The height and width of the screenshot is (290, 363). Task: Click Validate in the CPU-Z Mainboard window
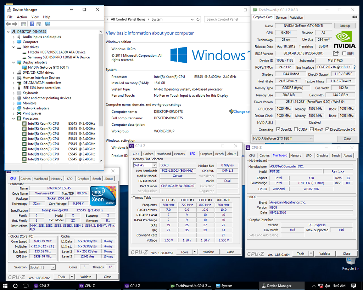pos(325,254)
